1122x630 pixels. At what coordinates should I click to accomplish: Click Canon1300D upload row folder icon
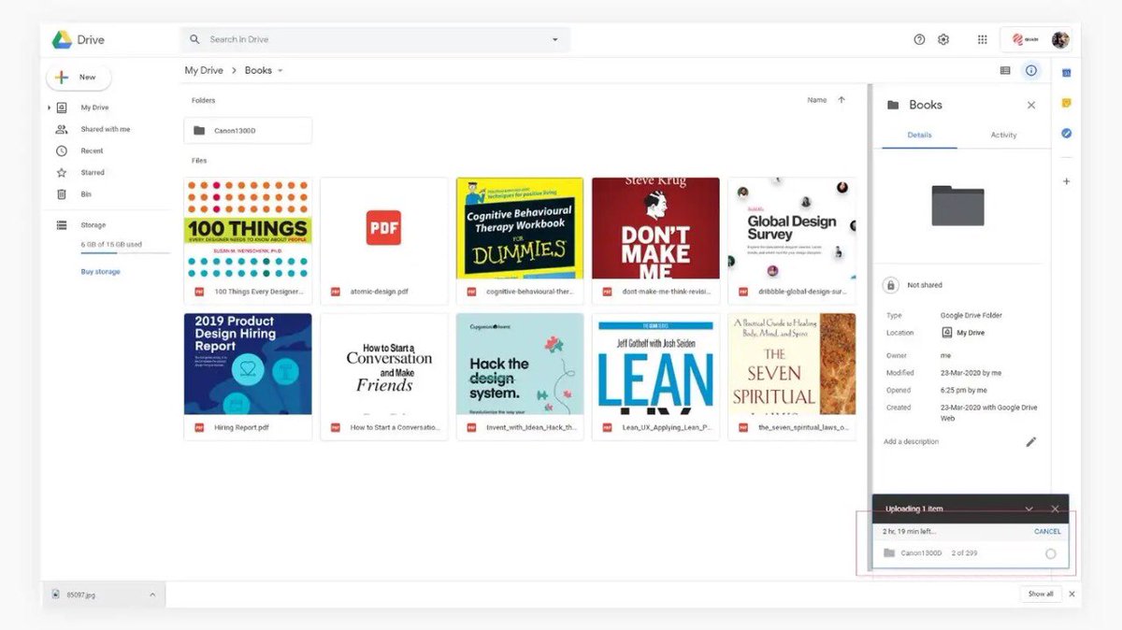coord(889,553)
